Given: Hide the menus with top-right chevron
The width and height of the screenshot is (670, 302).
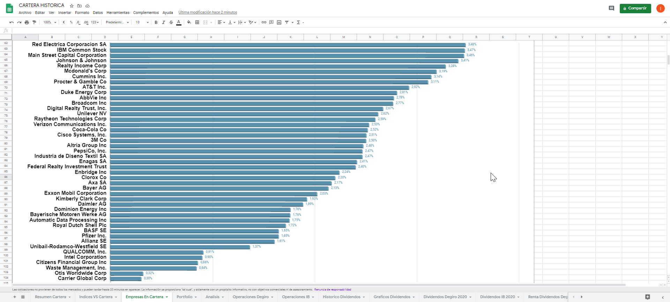Looking at the screenshot, I should click(x=665, y=22).
